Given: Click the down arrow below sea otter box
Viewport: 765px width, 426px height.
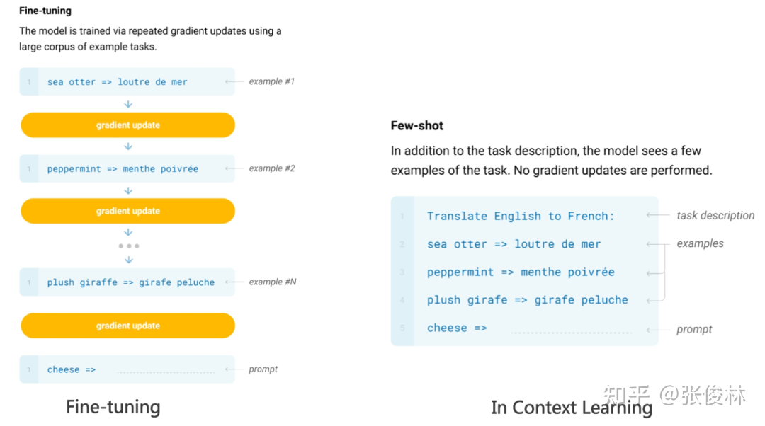Looking at the screenshot, I should point(128,104).
